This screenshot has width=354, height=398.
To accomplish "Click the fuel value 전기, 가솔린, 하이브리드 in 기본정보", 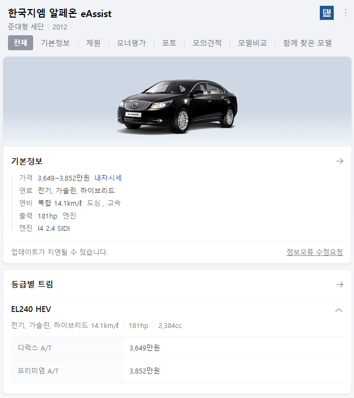I will coord(76,191).
